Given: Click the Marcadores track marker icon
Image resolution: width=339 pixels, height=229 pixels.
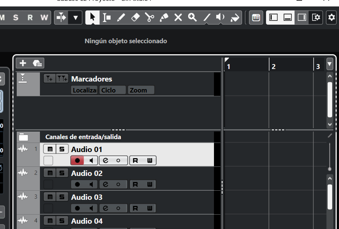Looking at the screenshot, I should click(x=23, y=78).
